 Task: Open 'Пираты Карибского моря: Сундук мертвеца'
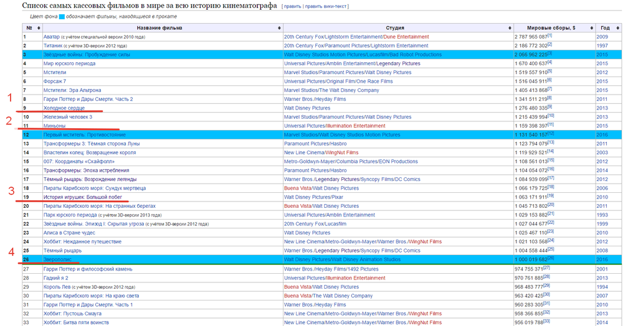coord(95,189)
